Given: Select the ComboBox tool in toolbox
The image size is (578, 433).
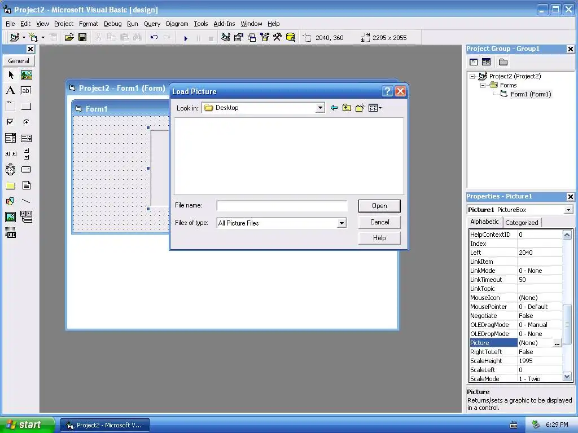Looking at the screenshot, I should [11, 138].
